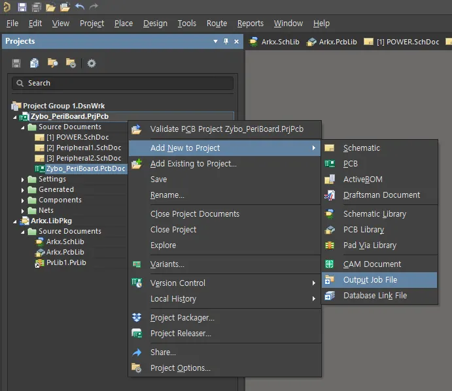The width and height of the screenshot is (452, 391).
Task: Open the Projects panel dropdown arrow
Action: tap(215, 41)
